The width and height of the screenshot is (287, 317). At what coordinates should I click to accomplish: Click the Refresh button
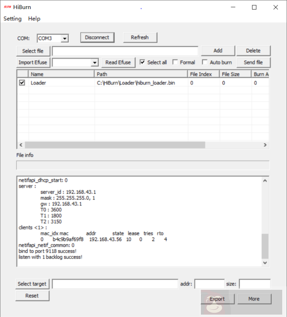pos(140,37)
